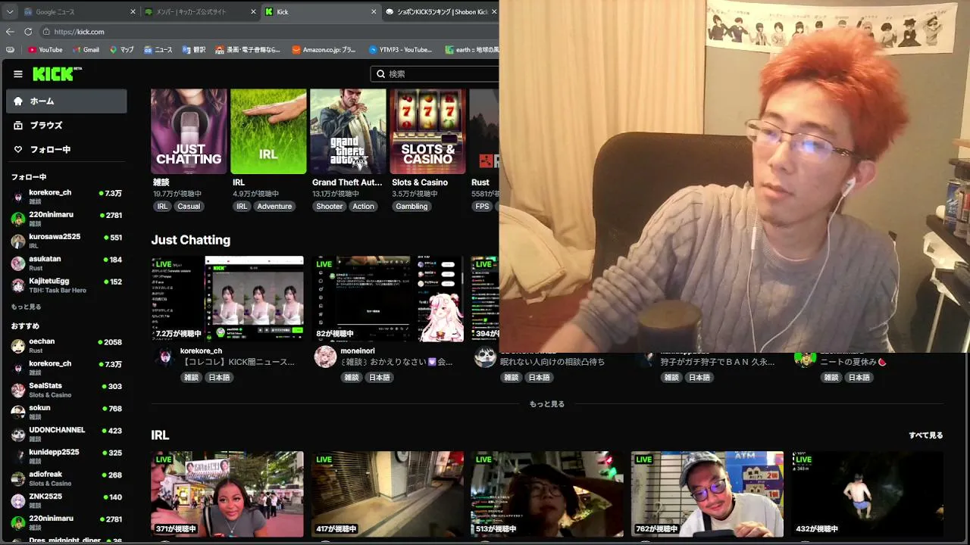Click korekore_ch avatar in the フォロー中 list

point(18,197)
